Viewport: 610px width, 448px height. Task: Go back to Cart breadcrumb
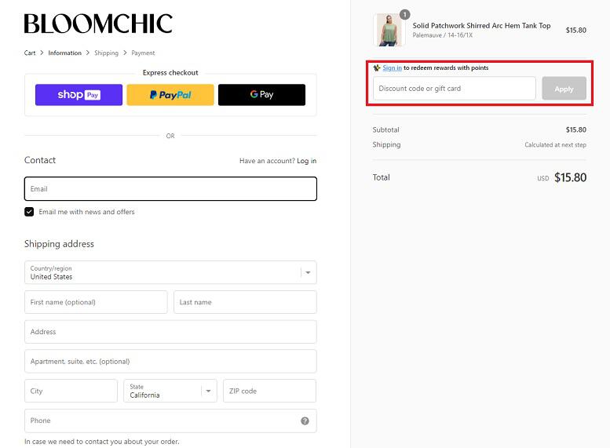pos(30,53)
